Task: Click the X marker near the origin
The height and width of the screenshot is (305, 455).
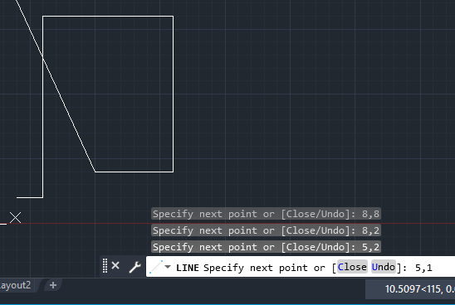Action: (x=16, y=217)
